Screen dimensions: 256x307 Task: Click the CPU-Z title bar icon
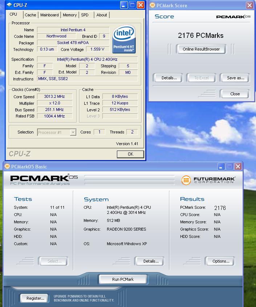click(x=9, y=5)
